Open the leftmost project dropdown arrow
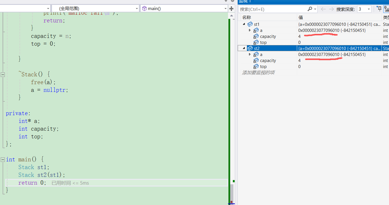The height and width of the screenshot is (205, 389). pos(48,9)
